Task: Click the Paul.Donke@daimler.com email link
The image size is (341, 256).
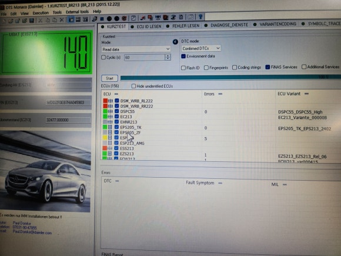Action: [x=32, y=232]
